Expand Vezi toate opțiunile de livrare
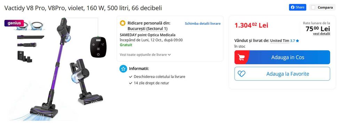348x128 pixels. 145,55
